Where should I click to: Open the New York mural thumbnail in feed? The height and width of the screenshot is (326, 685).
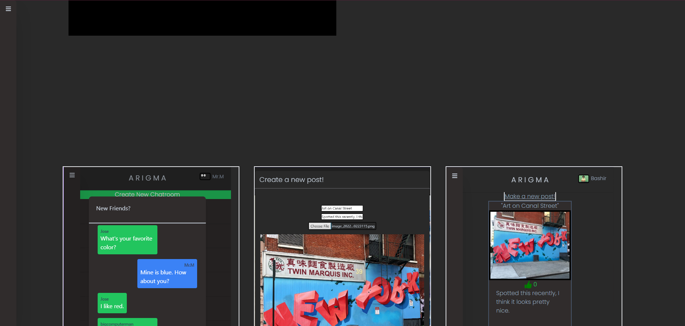(x=530, y=245)
